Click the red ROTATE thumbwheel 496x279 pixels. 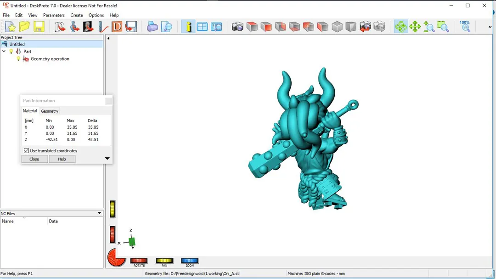[x=139, y=261]
